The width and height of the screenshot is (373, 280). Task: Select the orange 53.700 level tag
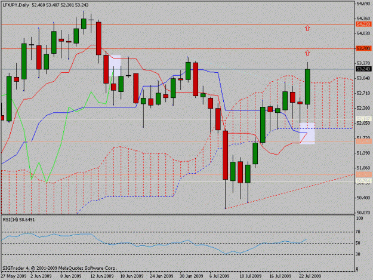[x=363, y=48]
